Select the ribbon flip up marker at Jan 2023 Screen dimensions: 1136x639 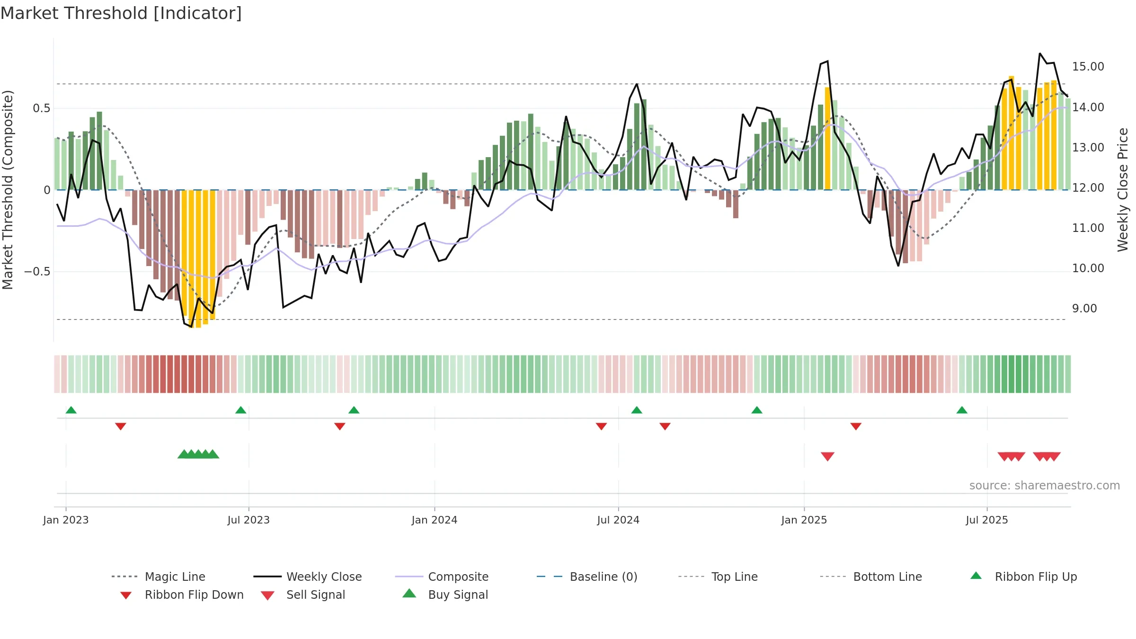click(71, 410)
